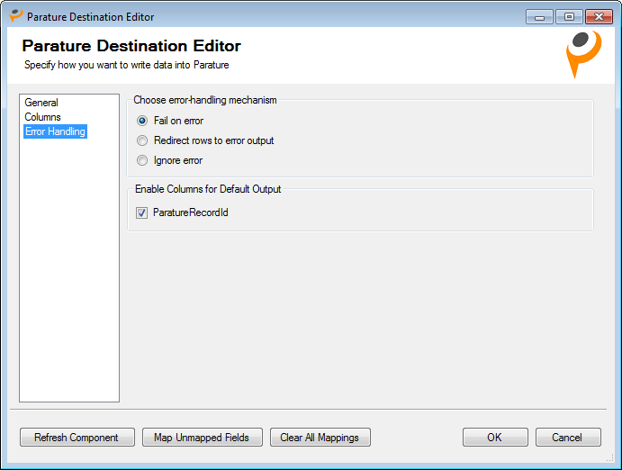Click Map Unmapped Fields
This screenshot has height=470, width=622.
[x=203, y=437]
